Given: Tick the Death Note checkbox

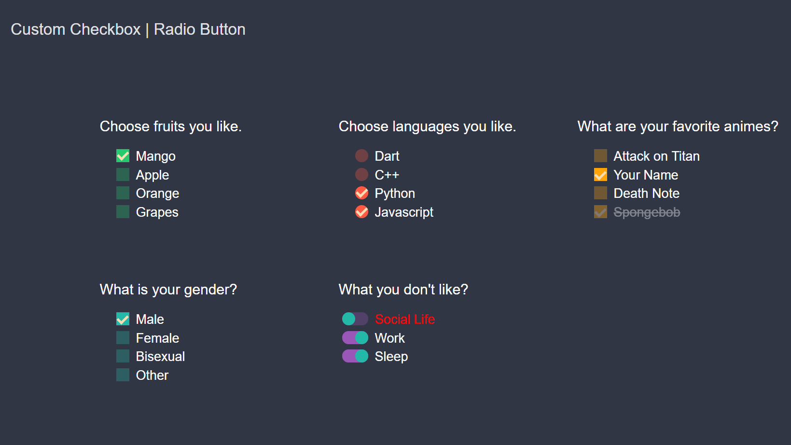Looking at the screenshot, I should point(600,193).
